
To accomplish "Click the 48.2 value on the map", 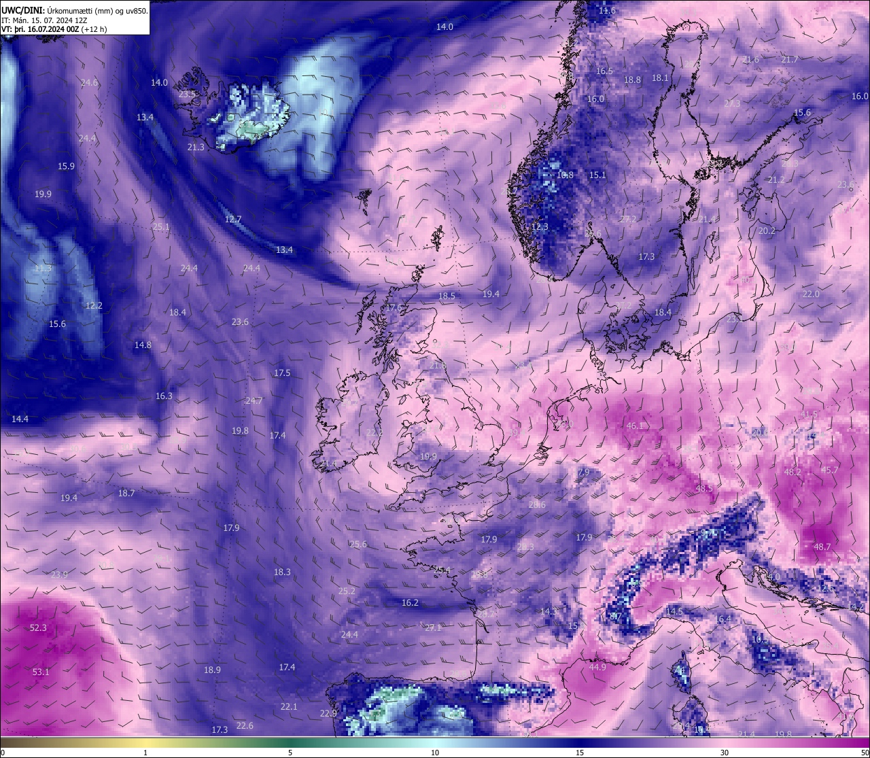I will (793, 472).
